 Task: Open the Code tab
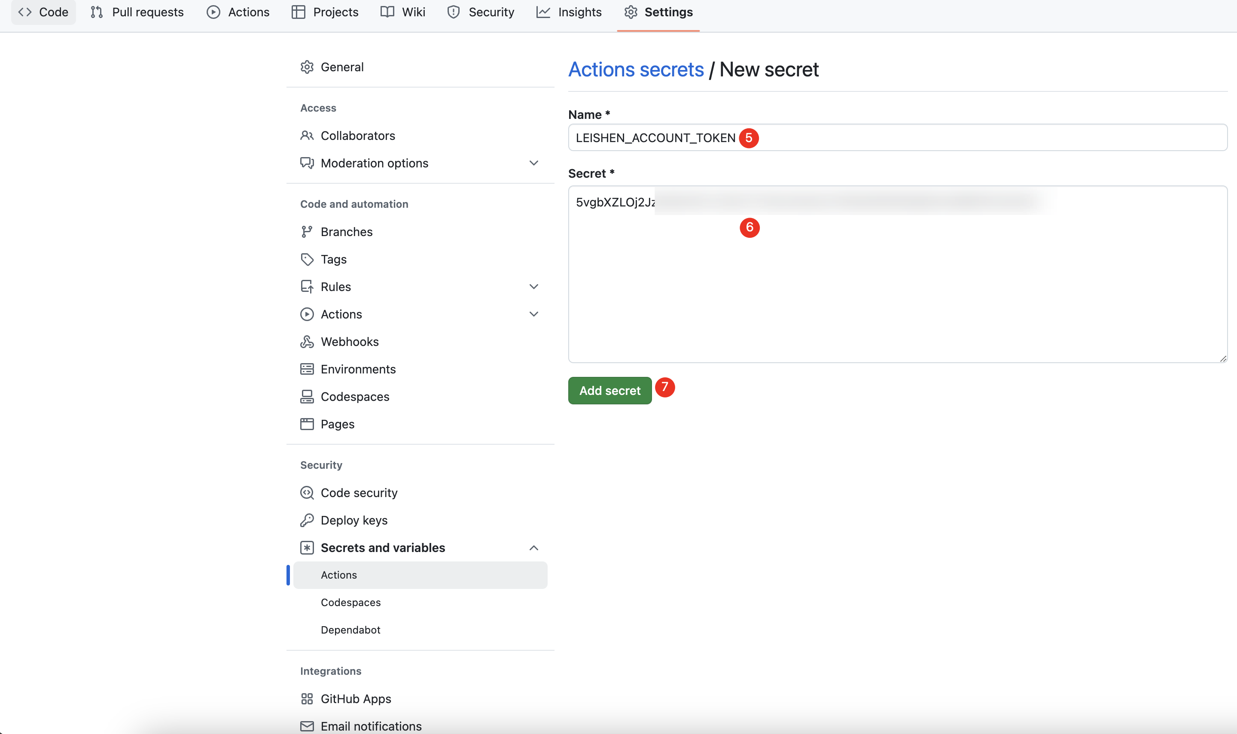click(43, 12)
